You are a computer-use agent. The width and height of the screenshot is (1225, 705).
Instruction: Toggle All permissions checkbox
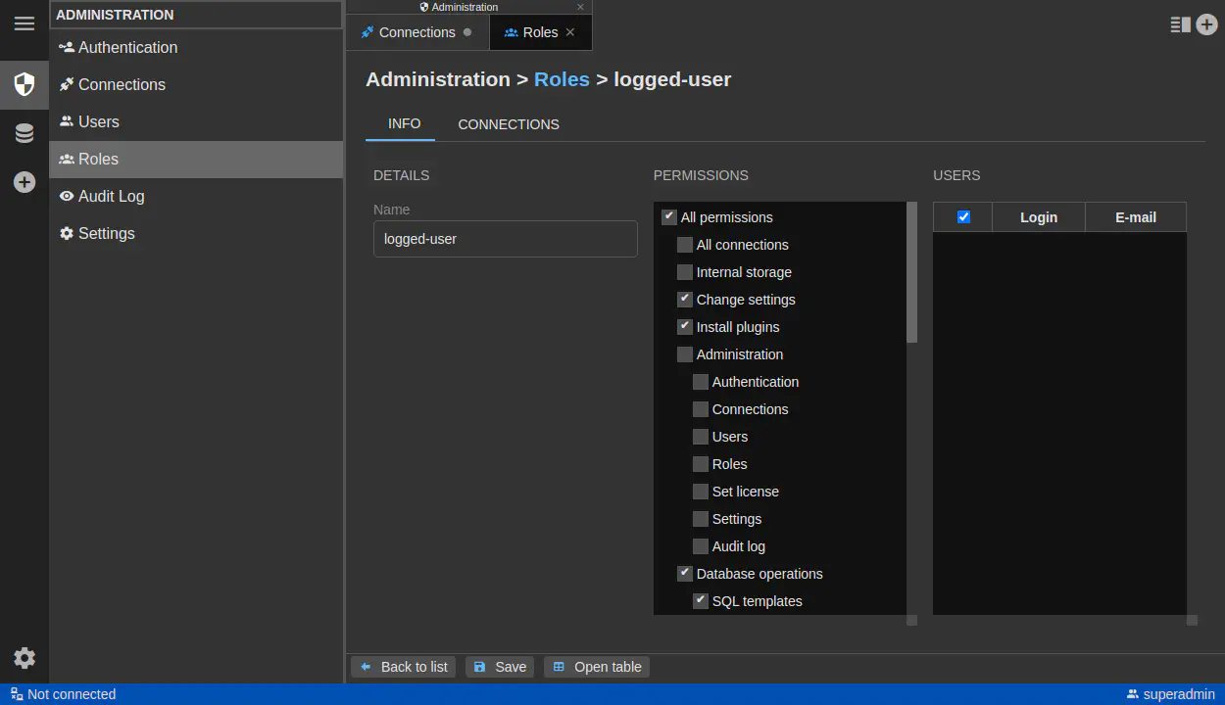(x=669, y=217)
